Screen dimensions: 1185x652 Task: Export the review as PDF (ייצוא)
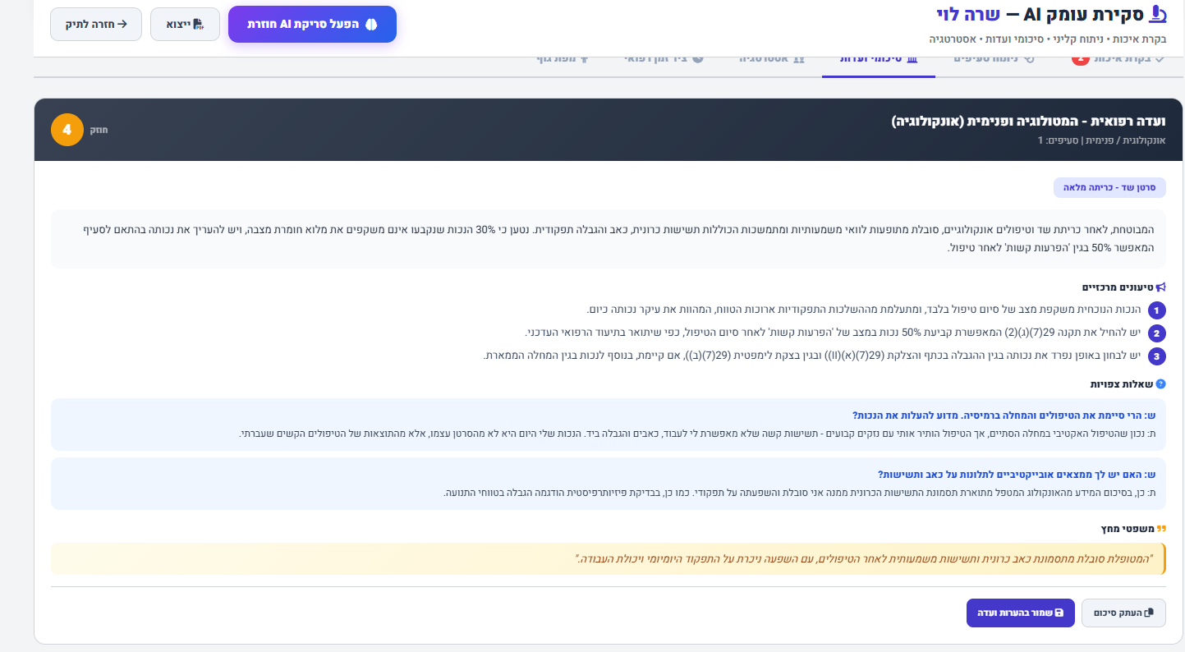click(x=185, y=24)
